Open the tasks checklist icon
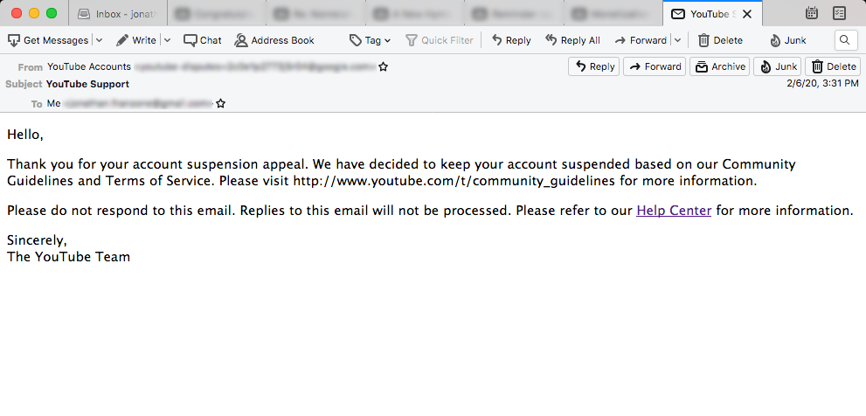Image resolution: width=866 pixels, height=416 pixels. 839,13
